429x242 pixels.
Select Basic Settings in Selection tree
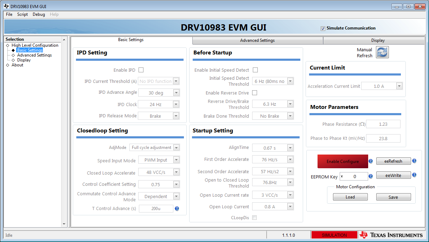click(30, 50)
